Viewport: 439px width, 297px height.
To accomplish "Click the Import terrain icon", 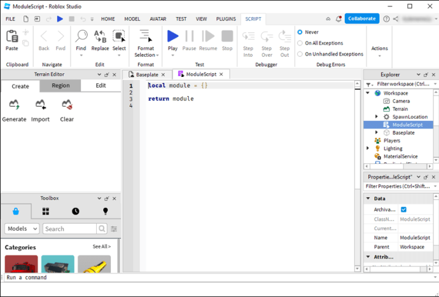I will point(40,106).
